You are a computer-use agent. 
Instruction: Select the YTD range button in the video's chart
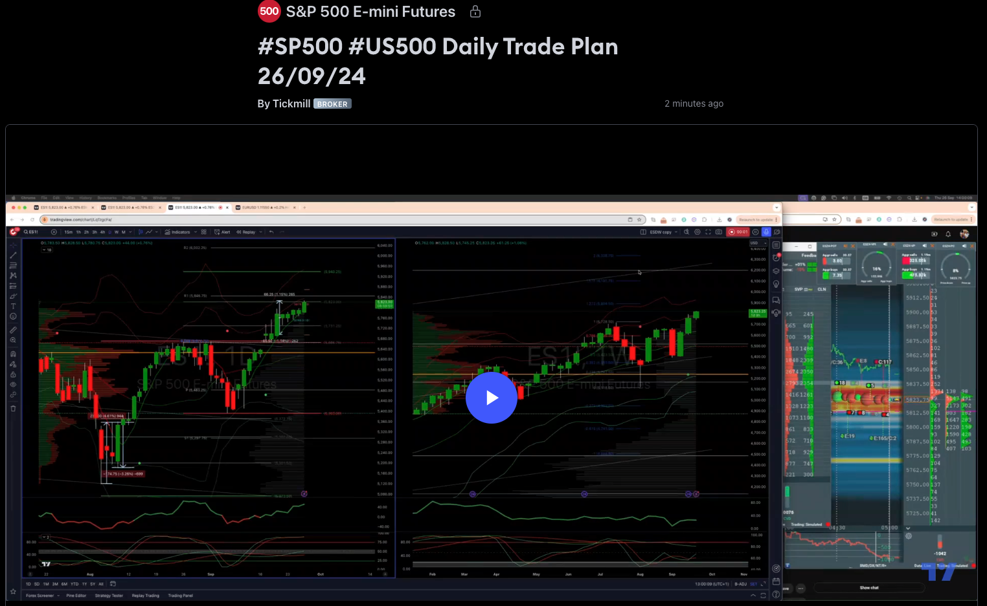click(74, 584)
